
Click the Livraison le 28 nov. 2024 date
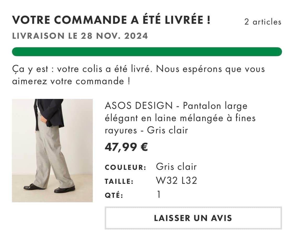pos(80,36)
